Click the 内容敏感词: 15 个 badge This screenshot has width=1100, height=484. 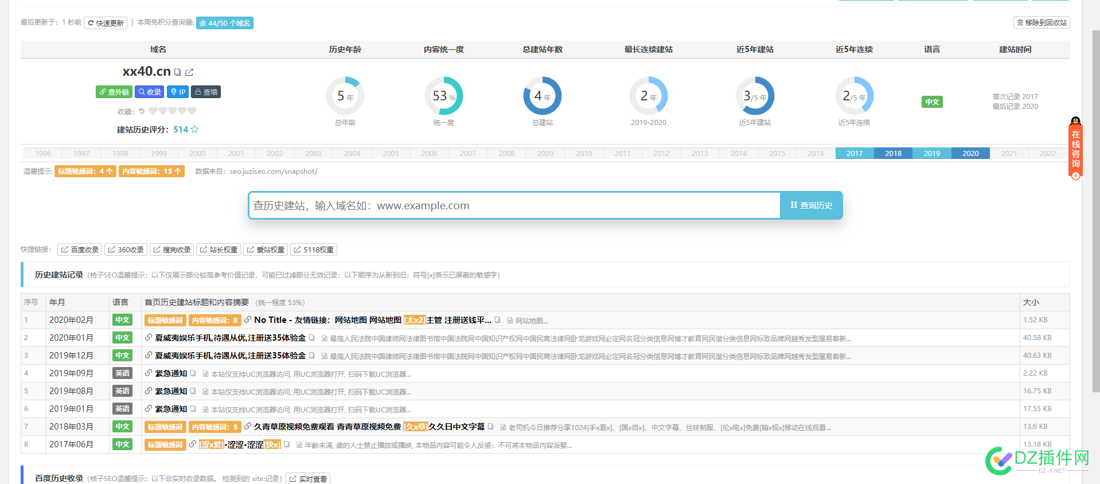click(151, 171)
